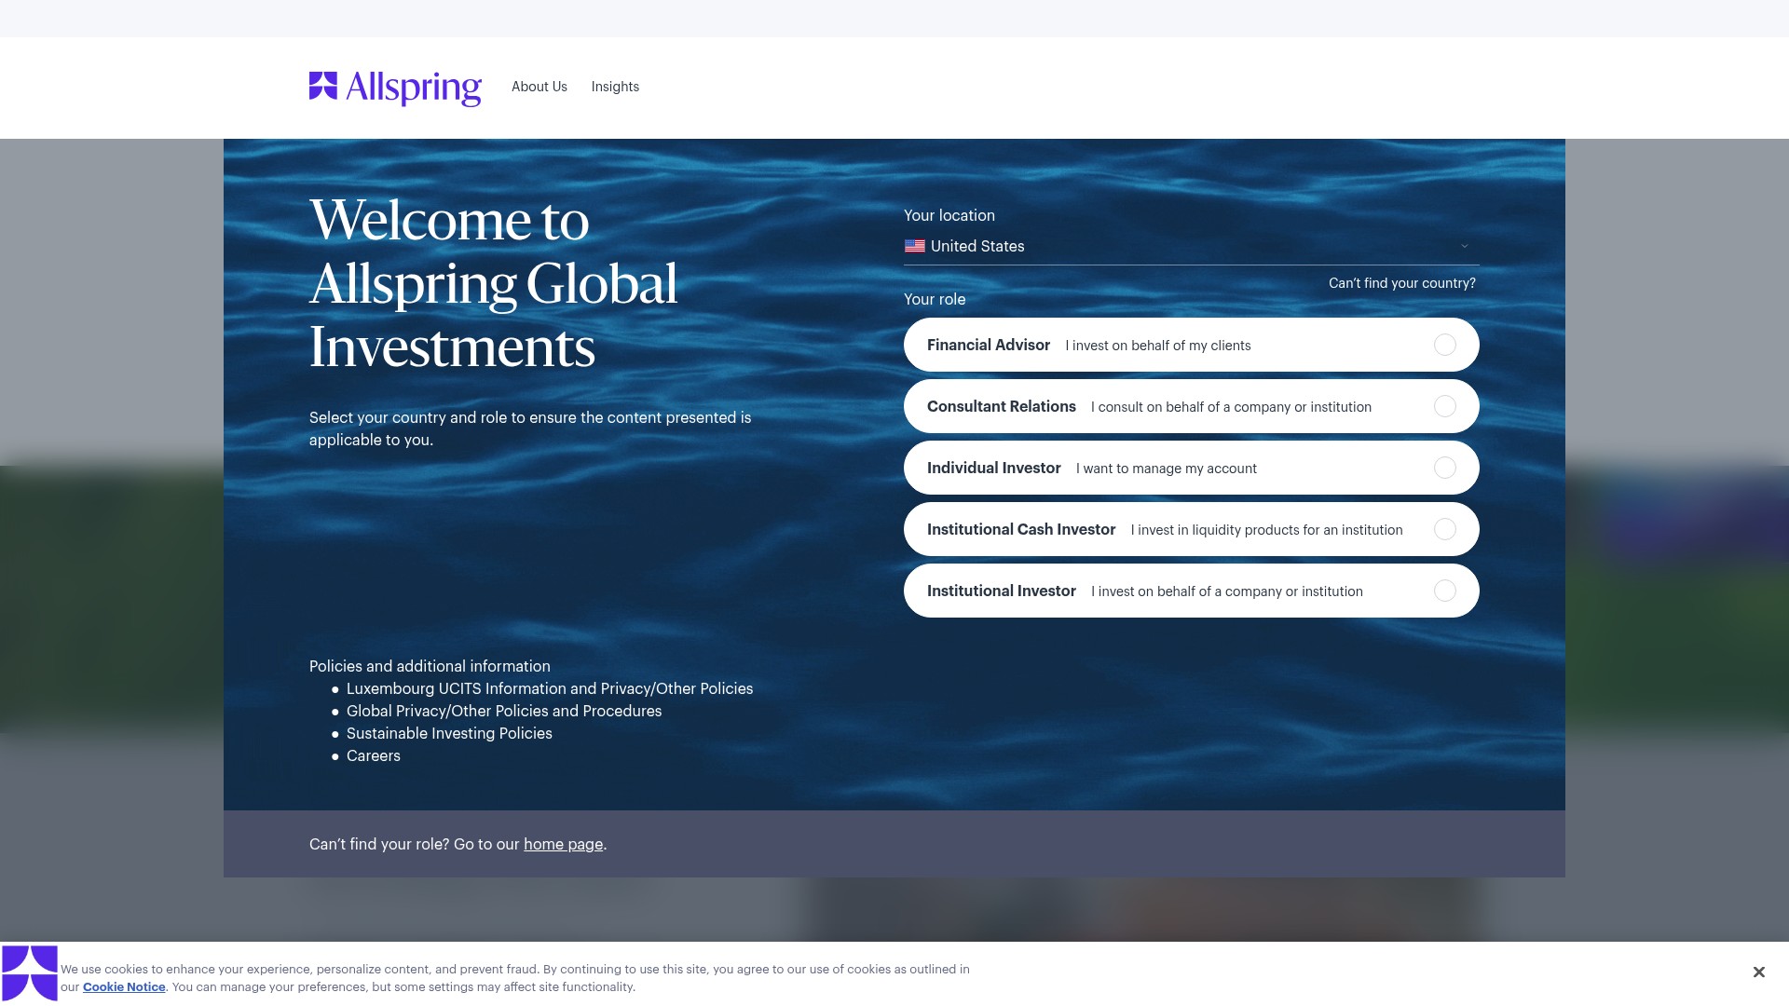This screenshot has height=1006, width=1789.
Task: Click the Allspring logo
Action: pos(395,88)
